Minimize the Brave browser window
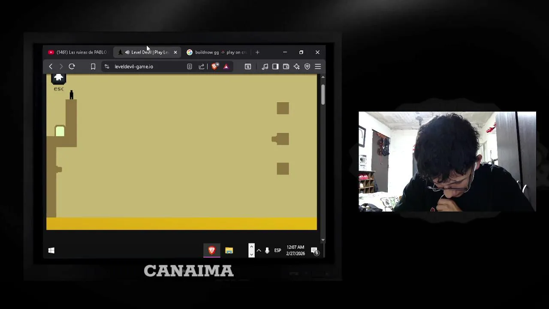This screenshot has height=309, width=549. click(285, 52)
